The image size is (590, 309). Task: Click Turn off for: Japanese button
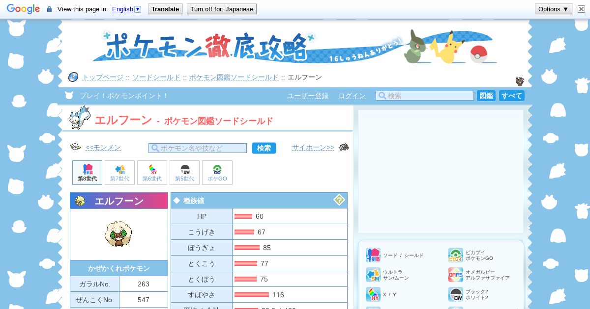pyautogui.click(x=222, y=9)
